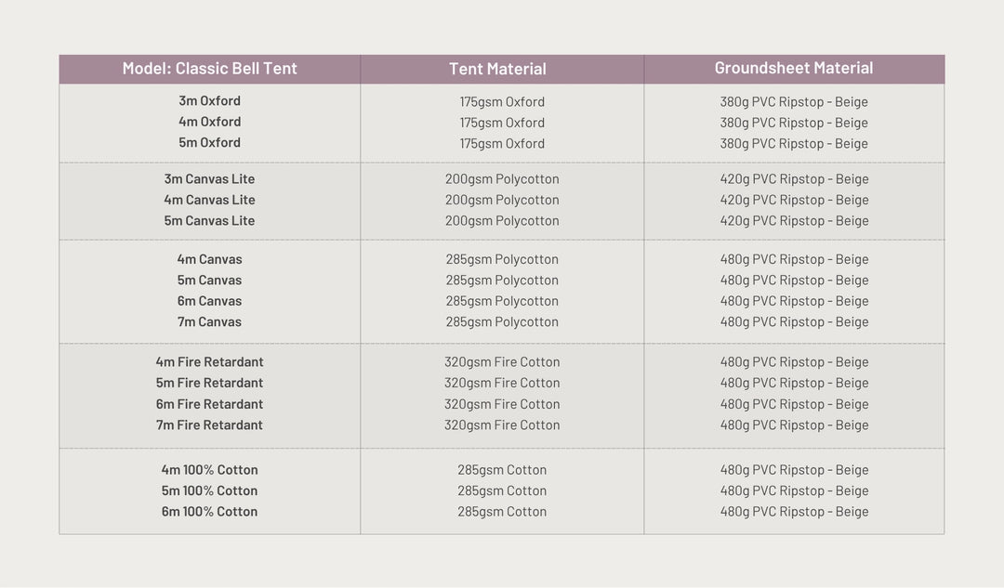
Task: Click the '6m Canvas' model label
Action: pyautogui.click(x=209, y=301)
